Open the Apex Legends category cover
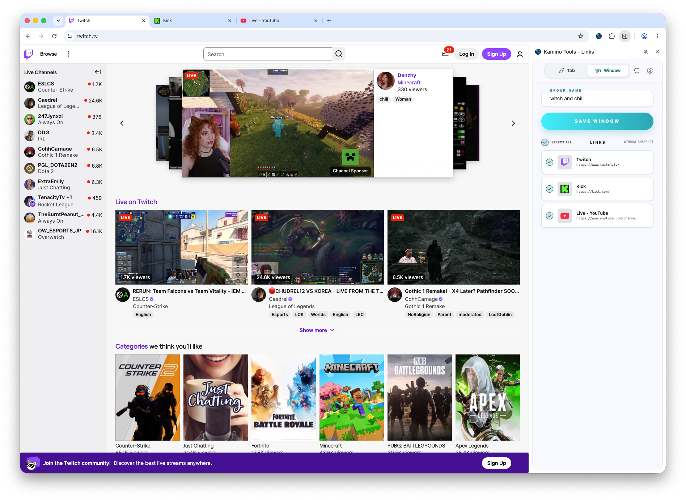 488,398
